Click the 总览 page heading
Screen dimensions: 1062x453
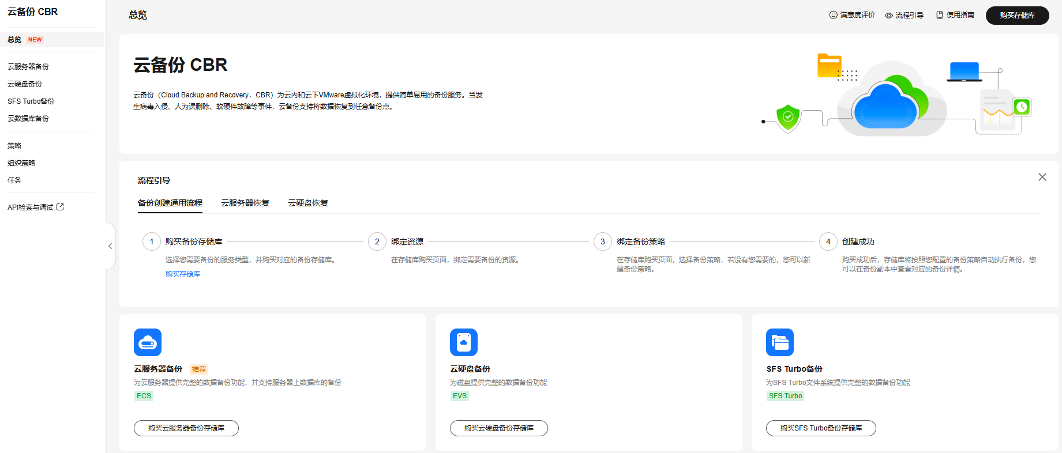138,15
